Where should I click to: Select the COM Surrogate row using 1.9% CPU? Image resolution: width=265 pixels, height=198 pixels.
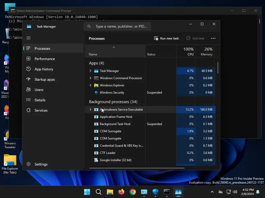[150, 131]
